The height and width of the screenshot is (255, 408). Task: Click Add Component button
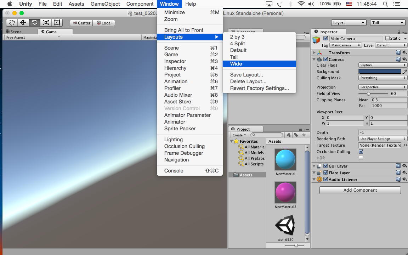(360, 190)
